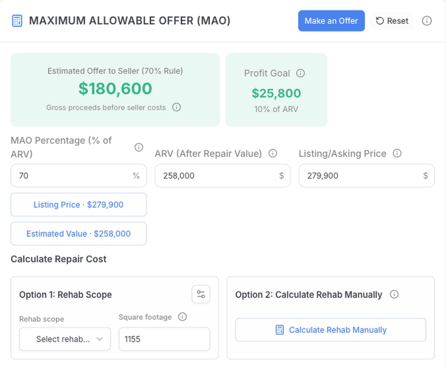Show info for ARV (After Repair Value)
Screen dimensions: 446x369
pyautogui.click(x=273, y=154)
